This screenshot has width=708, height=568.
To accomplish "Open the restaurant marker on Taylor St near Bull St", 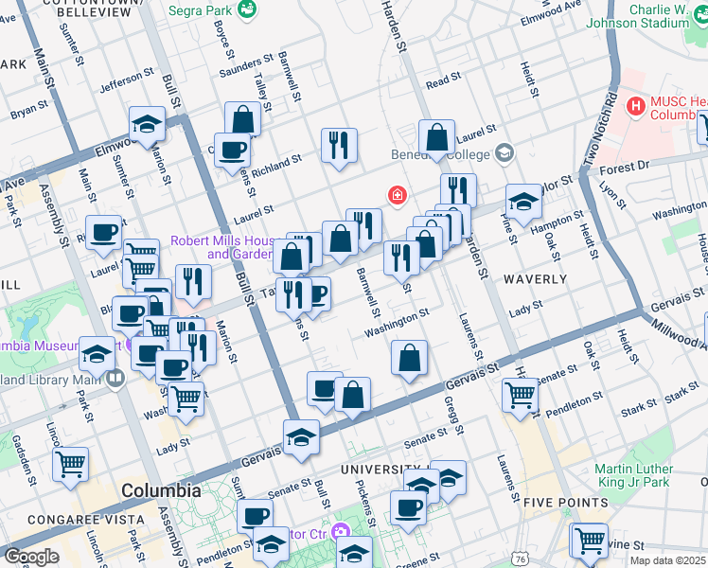I will 294,296.
